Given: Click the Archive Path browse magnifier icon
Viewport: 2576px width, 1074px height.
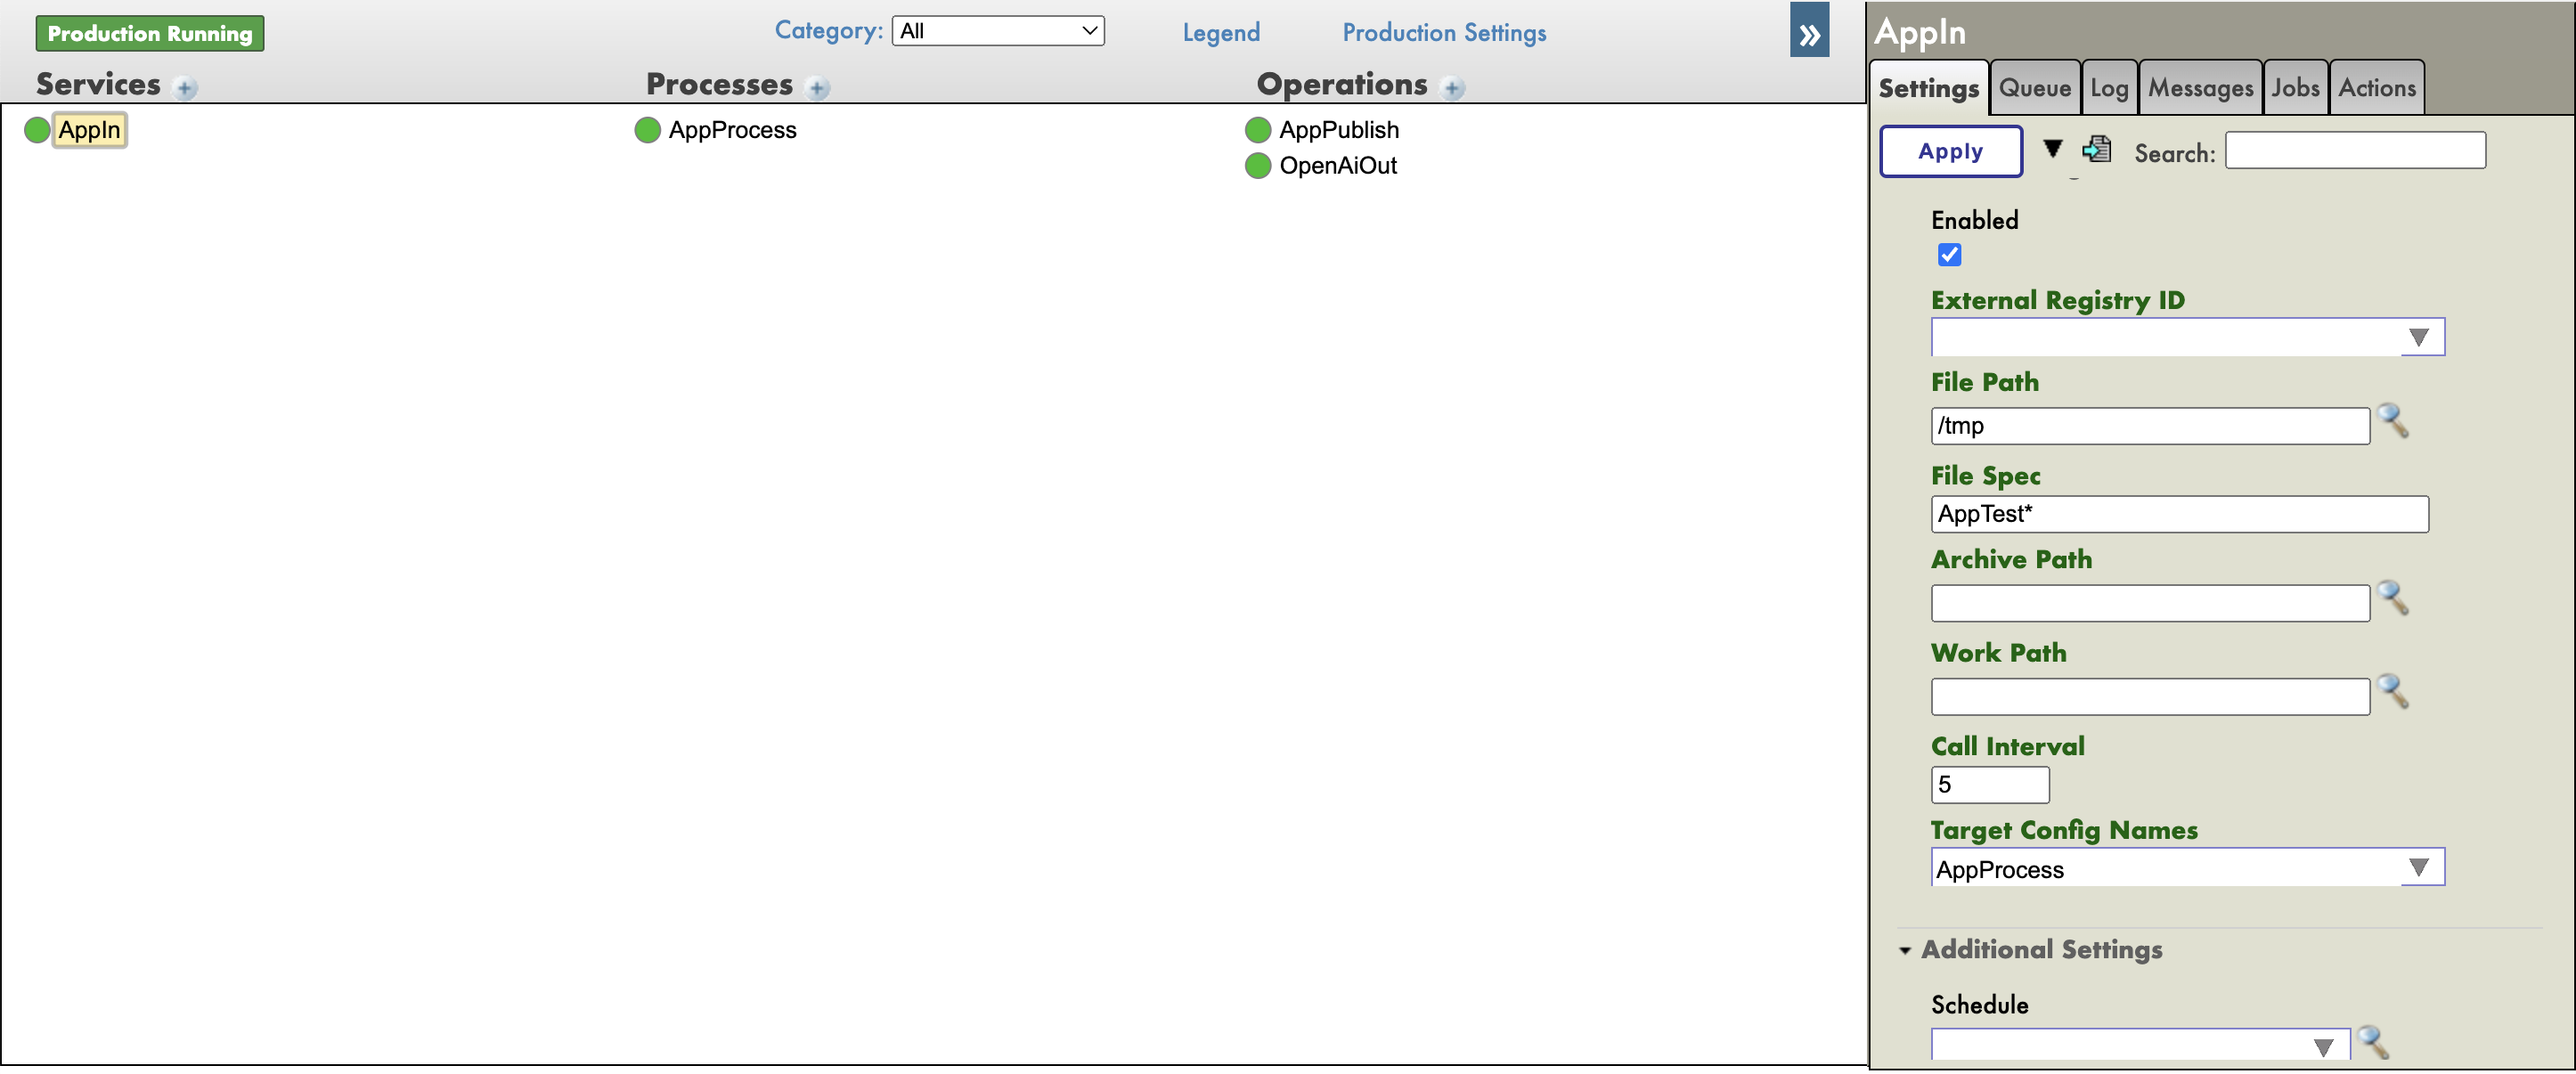Looking at the screenshot, I should [2393, 598].
